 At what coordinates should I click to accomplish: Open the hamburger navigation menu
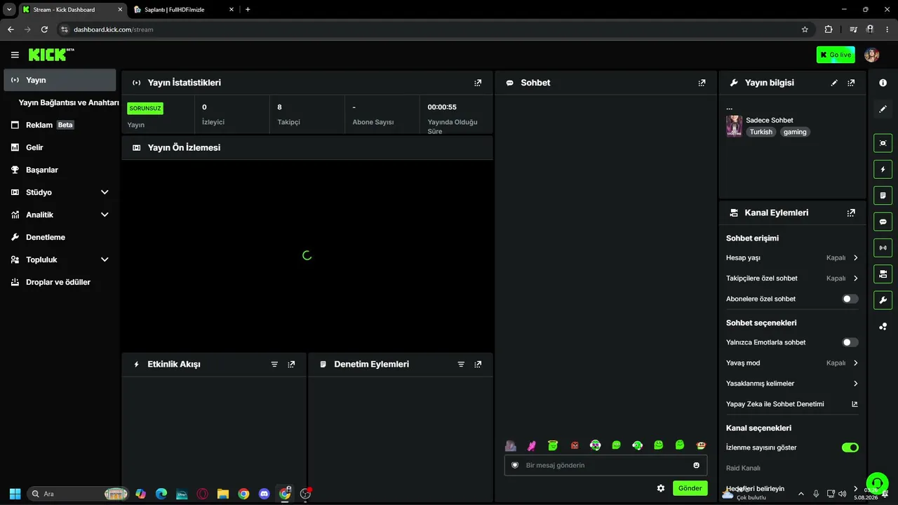coord(15,55)
